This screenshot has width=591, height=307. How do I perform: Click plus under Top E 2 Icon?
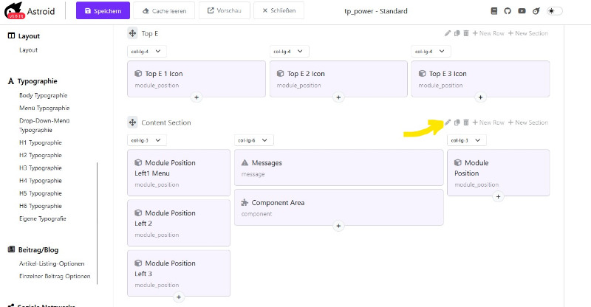pyautogui.click(x=338, y=97)
